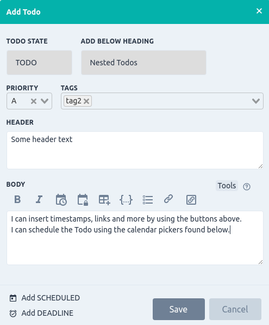Viewport: 269px width, 325px height.
Task: Remove the tag2 tag chip
Action: (86, 101)
